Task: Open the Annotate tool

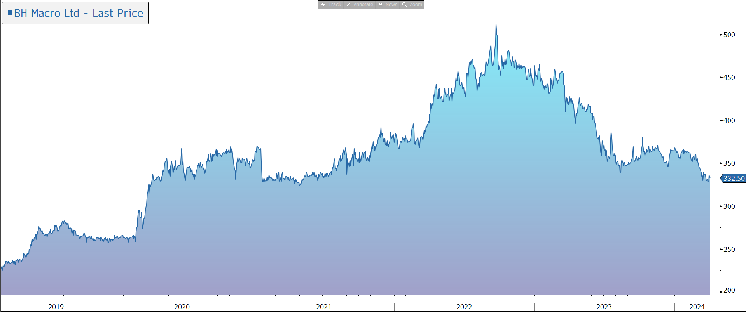Action: [x=360, y=5]
